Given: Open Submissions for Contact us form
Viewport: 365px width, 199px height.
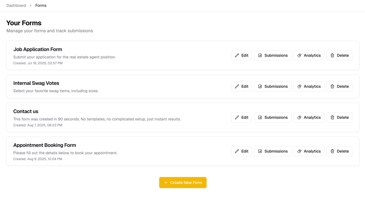Looking at the screenshot, I should coord(273,118).
